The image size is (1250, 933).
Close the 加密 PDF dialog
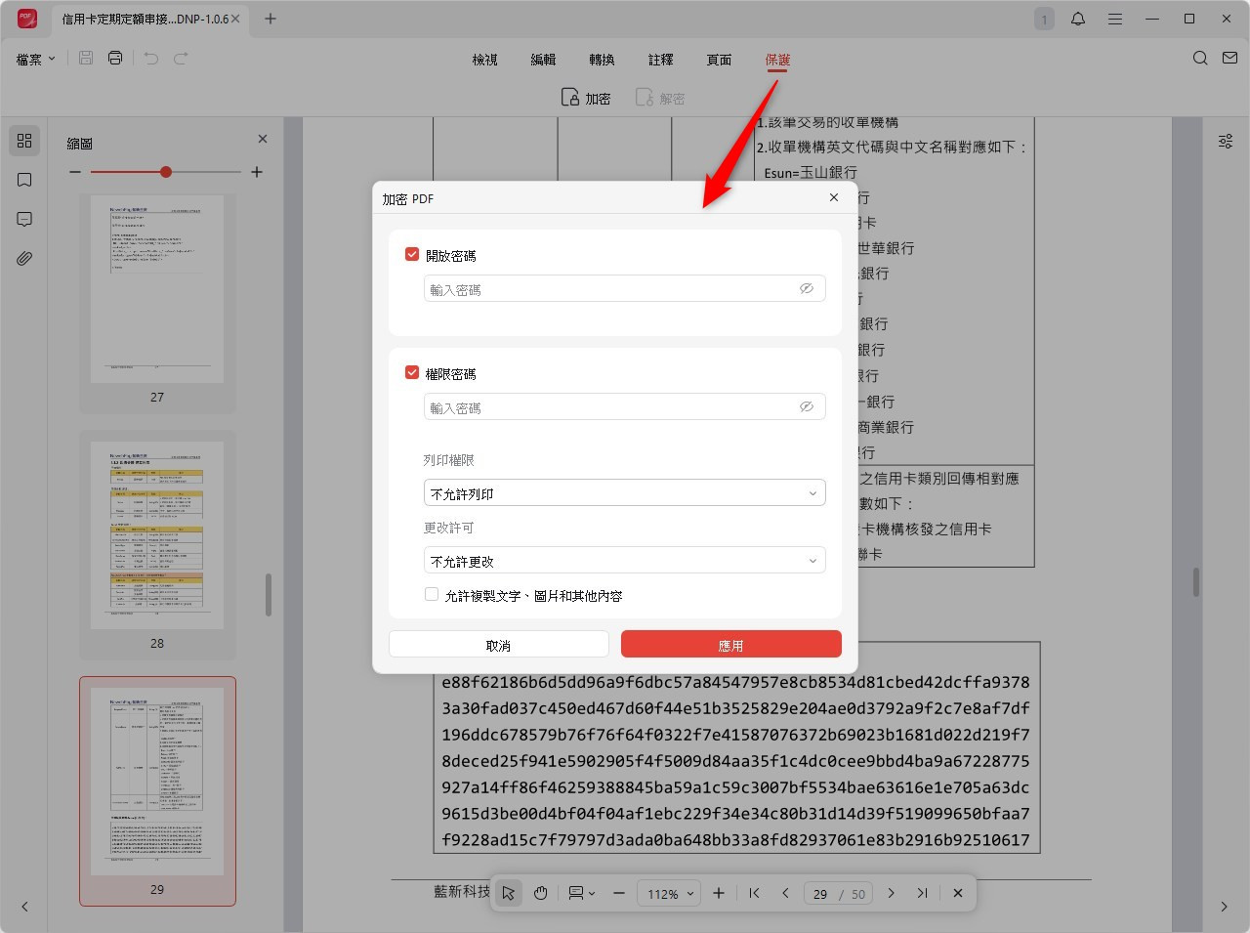click(834, 197)
